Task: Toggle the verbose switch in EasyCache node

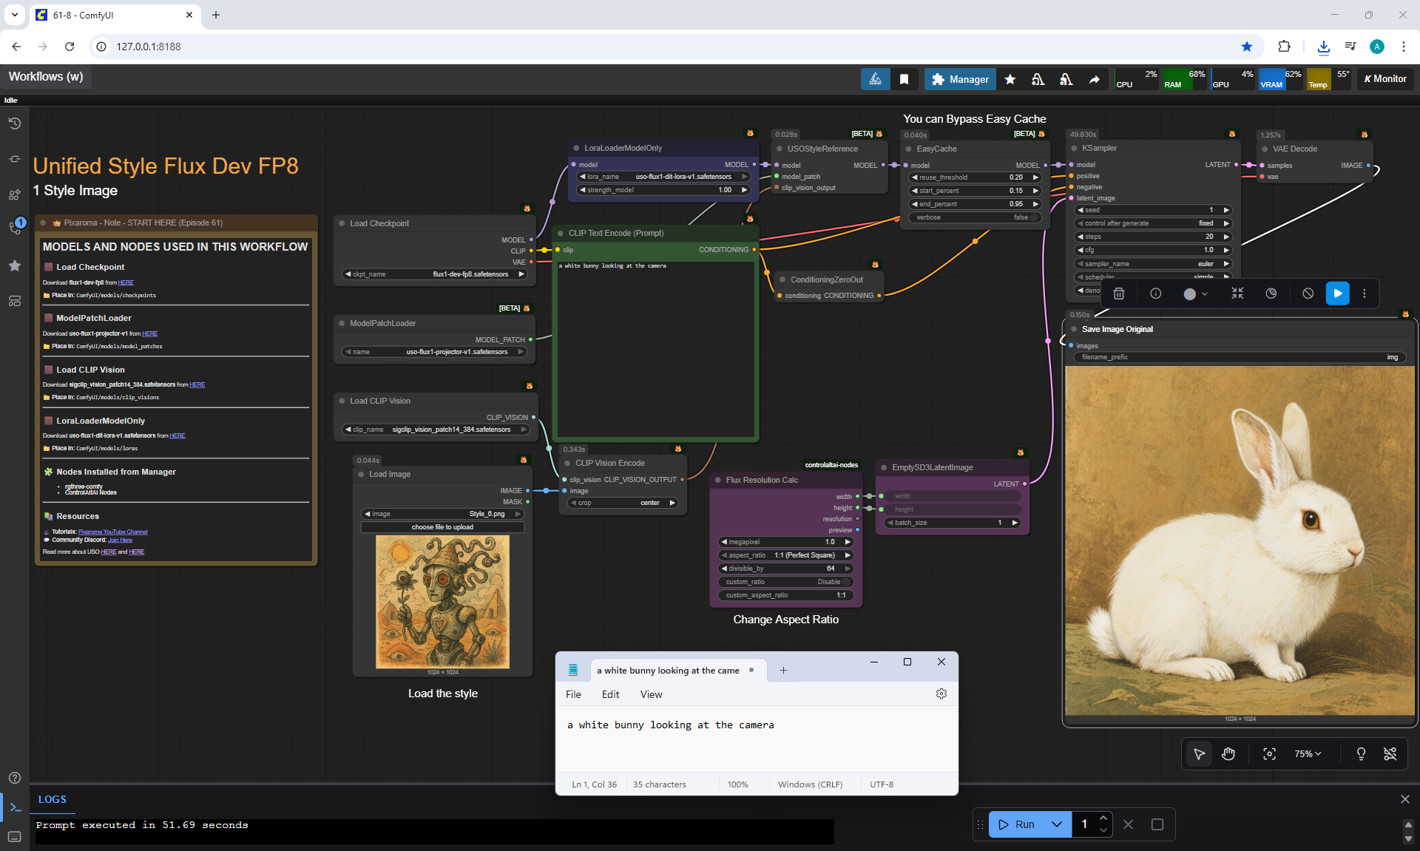Action: 1034,217
